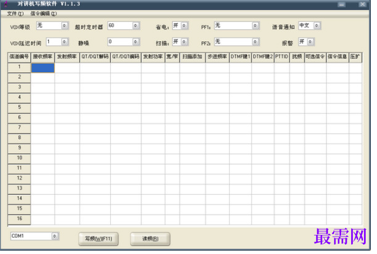Expand the PF2 dropdown
This screenshot has height=254, width=377.
[x=255, y=42]
